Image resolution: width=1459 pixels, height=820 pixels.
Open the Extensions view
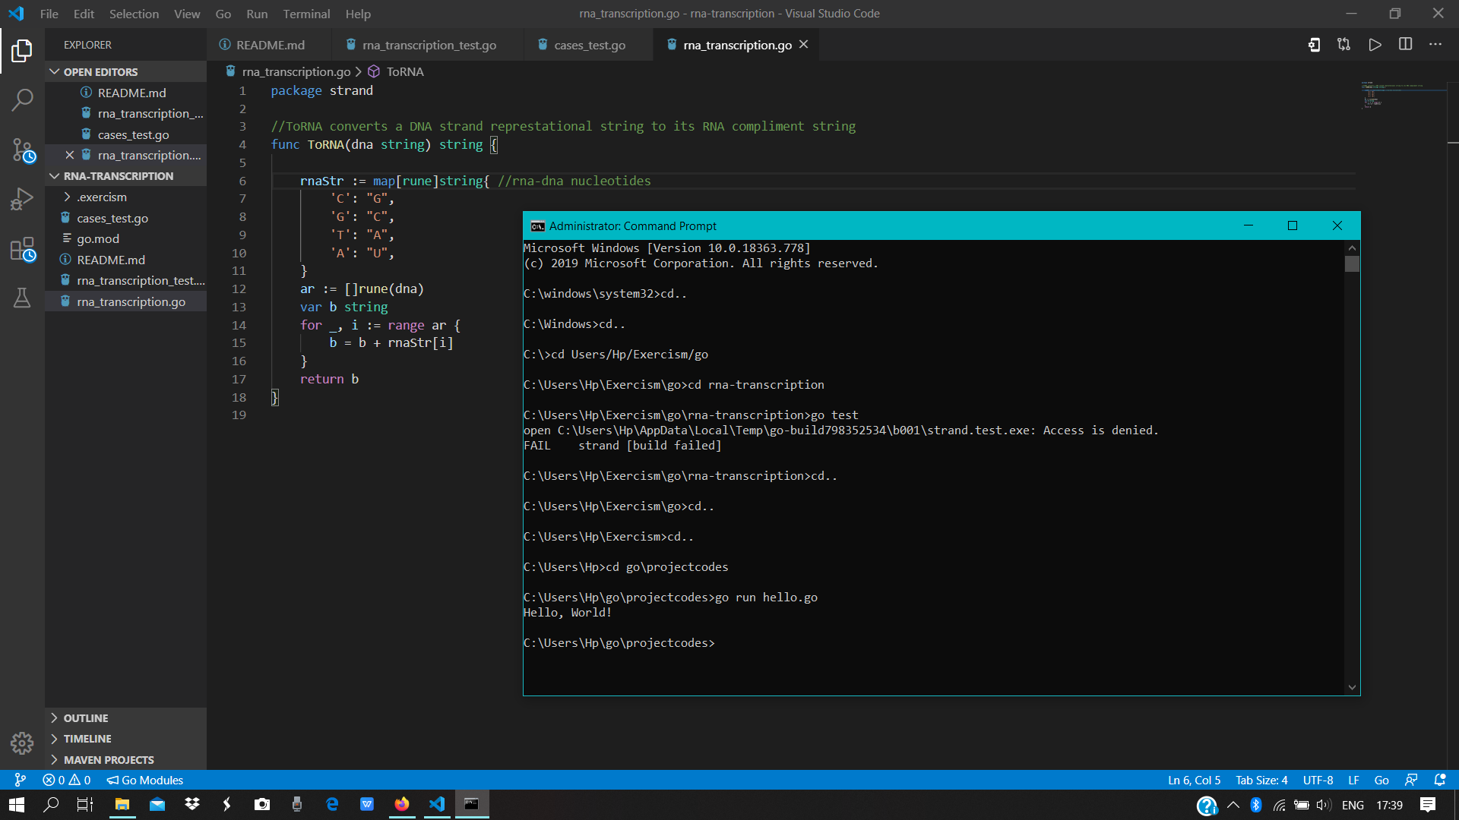(21, 249)
